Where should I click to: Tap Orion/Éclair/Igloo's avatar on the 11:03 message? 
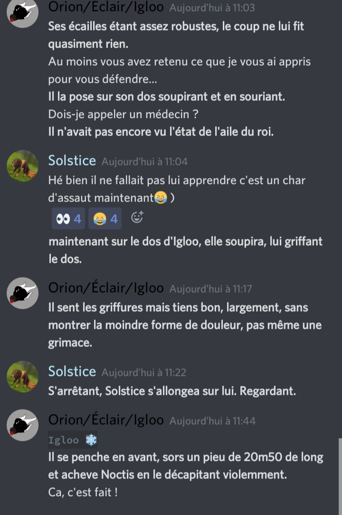[x=22, y=12]
